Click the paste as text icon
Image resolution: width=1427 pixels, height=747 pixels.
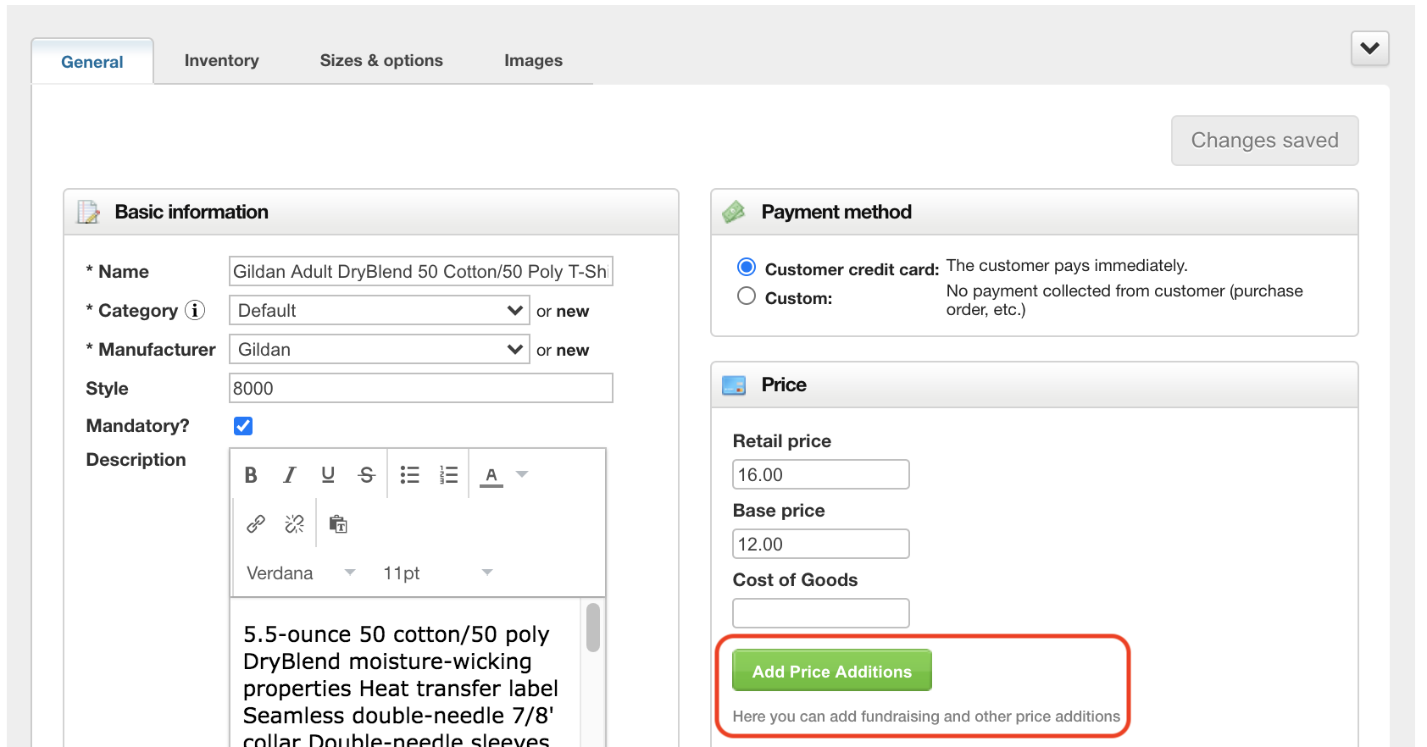click(338, 524)
